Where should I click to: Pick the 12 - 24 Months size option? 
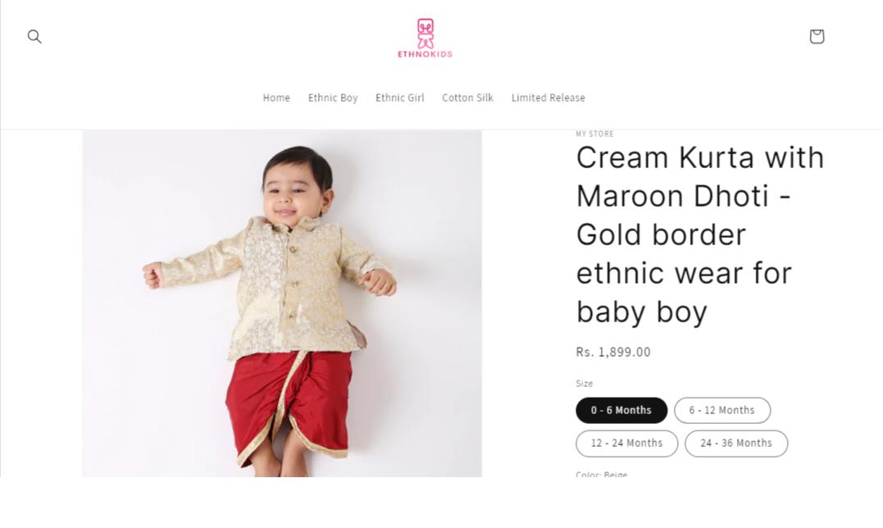pyautogui.click(x=626, y=443)
